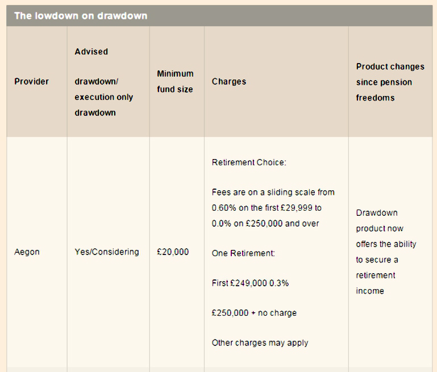
Task: Click the £20,000 minimum fund value
Action: (x=173, y=252)
